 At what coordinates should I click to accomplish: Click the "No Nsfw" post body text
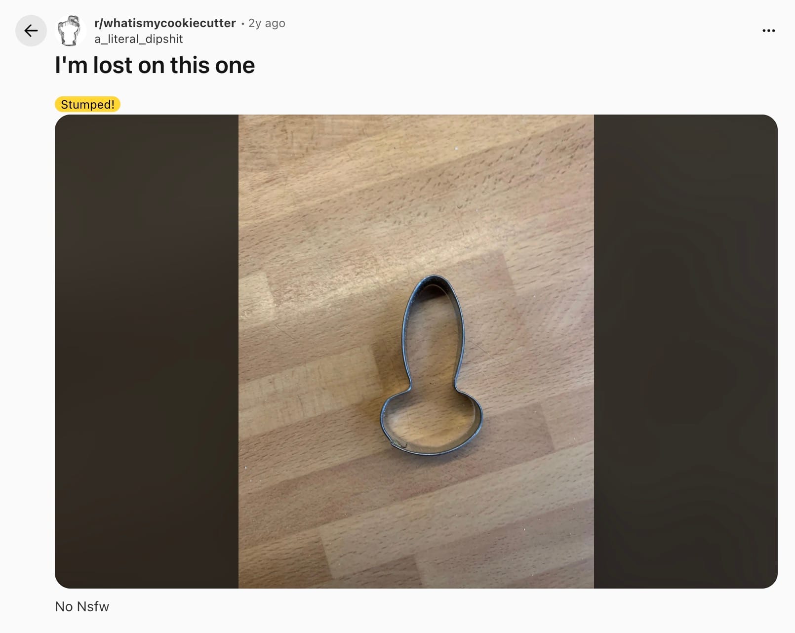pos(82,606)
